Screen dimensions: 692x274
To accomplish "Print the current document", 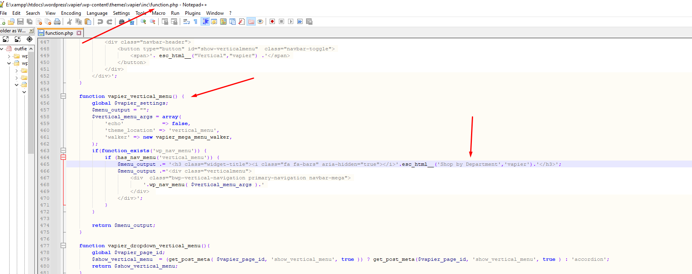I will (x=57, y=22).
